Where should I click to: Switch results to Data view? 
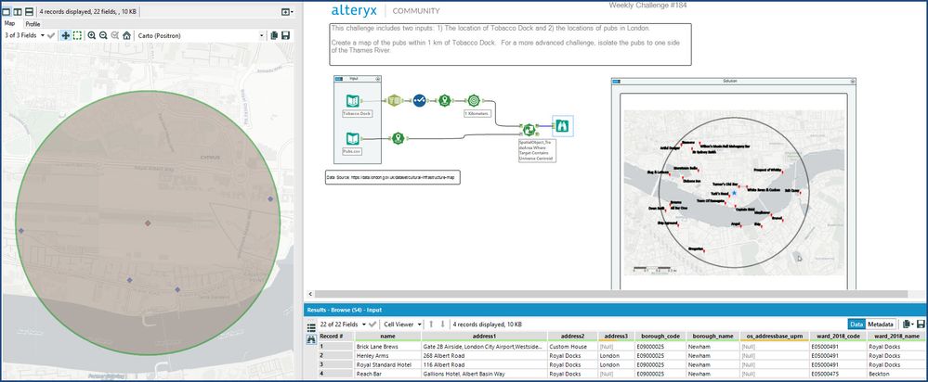click(856, 325)
